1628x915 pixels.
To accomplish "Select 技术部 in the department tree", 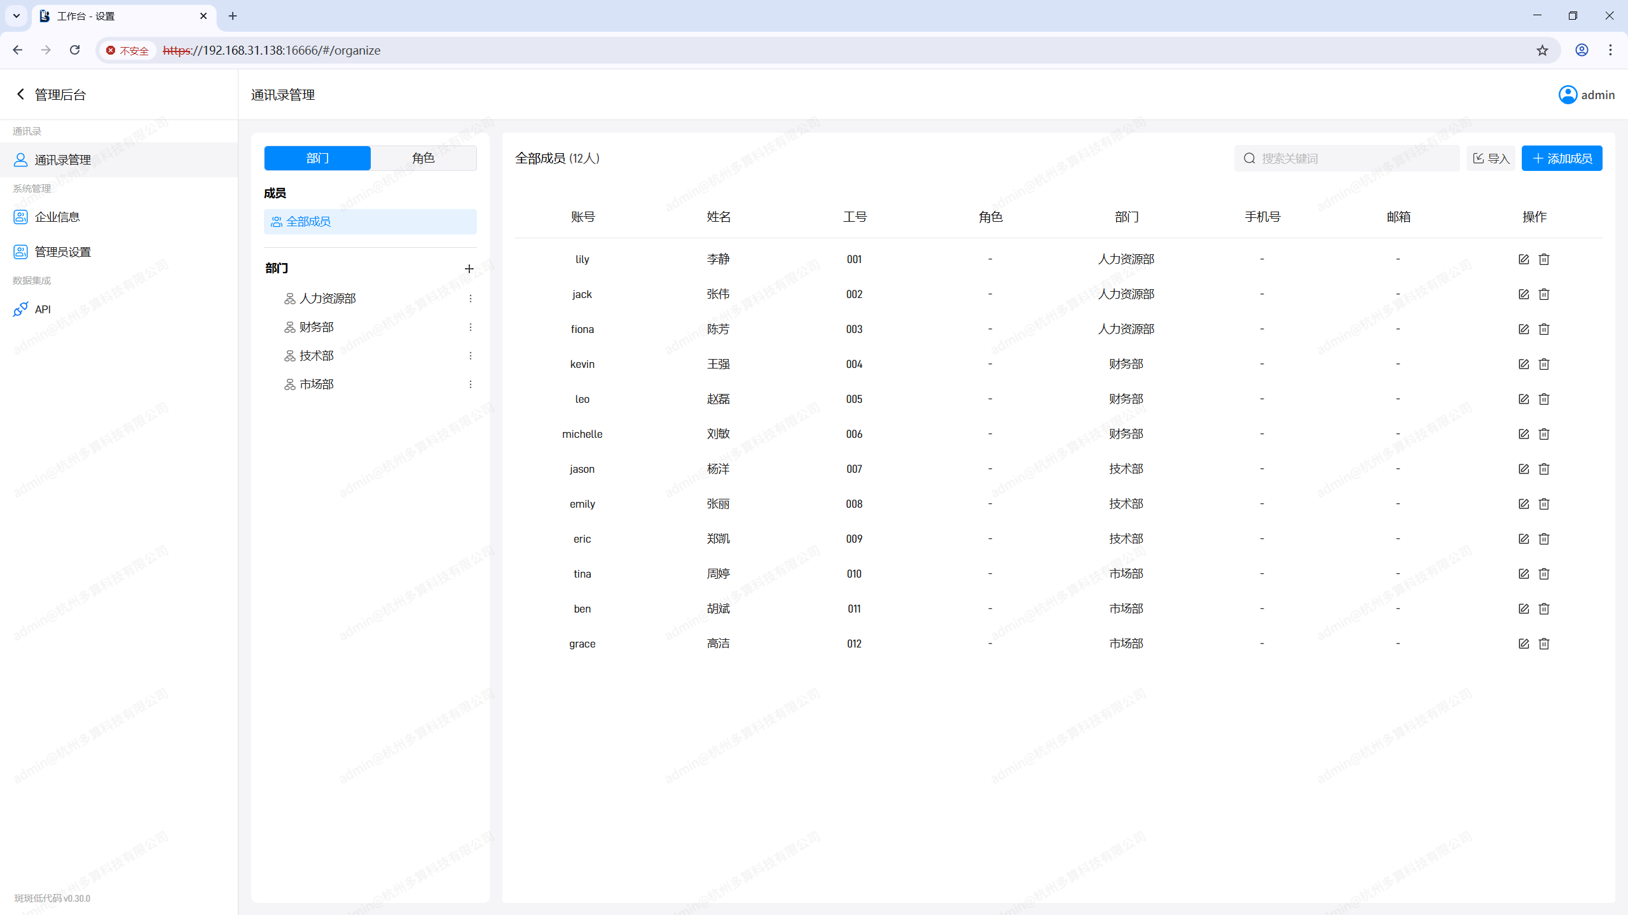I will pyautogui.click(x=317, y=356).
